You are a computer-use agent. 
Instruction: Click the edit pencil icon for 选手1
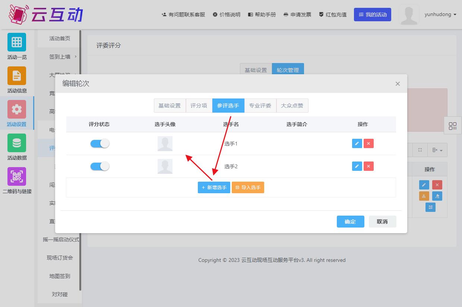357,144
